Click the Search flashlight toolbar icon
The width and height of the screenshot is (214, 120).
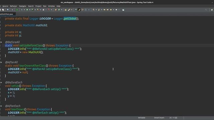pyautogui.click(x=69, y=10)
